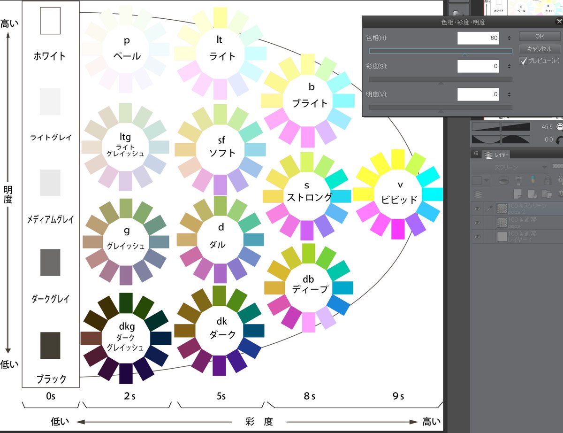Click the 0.0 rotation value
Viewport: 563px width, 433px height.
pyautogui.click(x=548, y=139)
